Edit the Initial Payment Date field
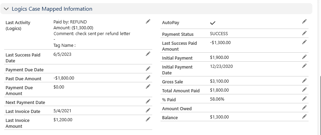 [x=304, y=66]
